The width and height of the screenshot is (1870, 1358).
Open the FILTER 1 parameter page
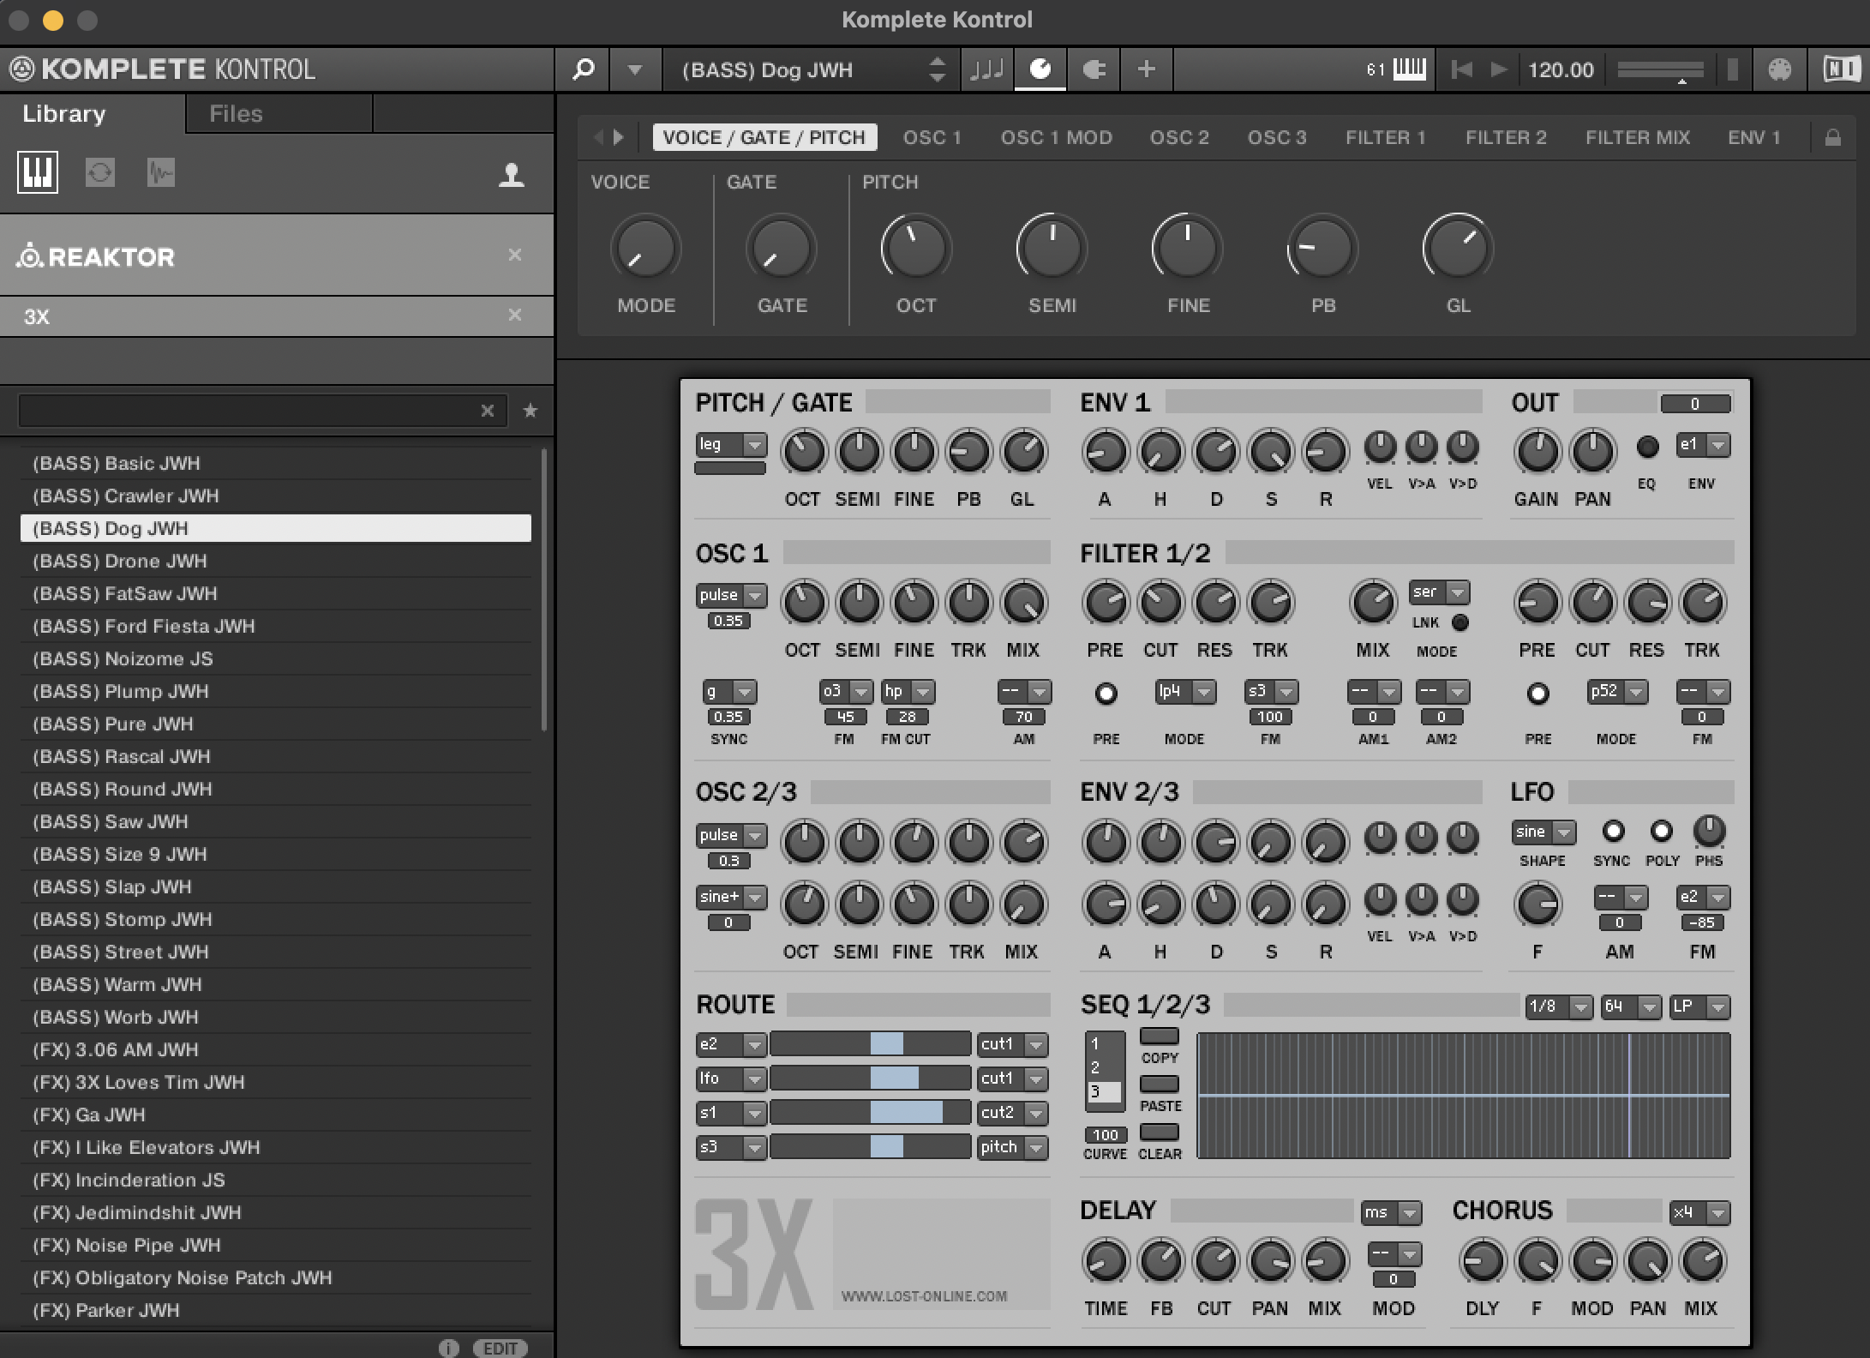(1385, 137)
